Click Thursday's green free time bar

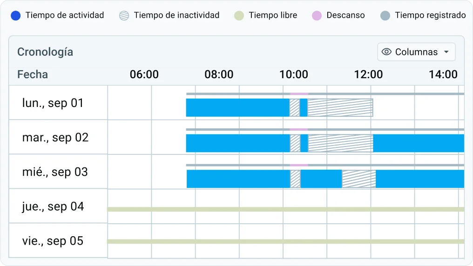[286, 209]
